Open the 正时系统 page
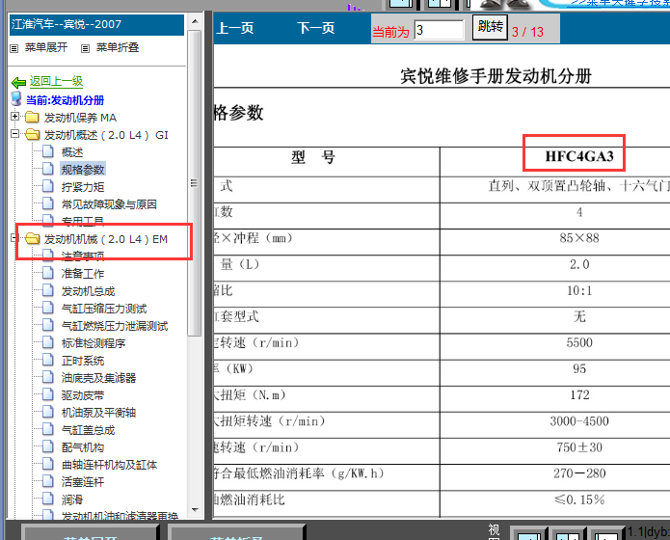This screenshot has width=670, height=540. tap(83, 361)
